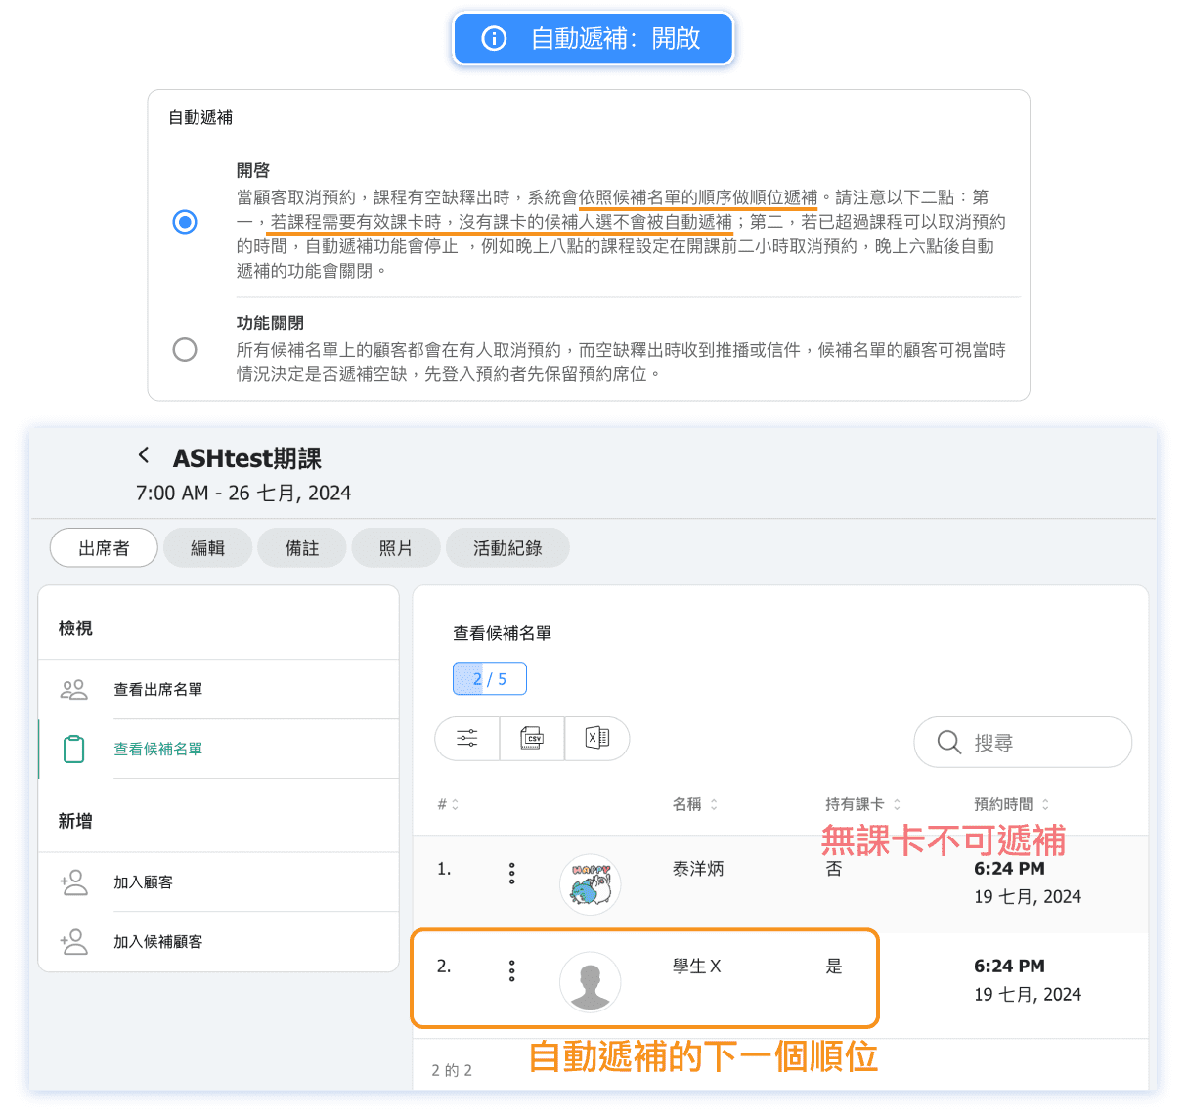Viewport: 1187px width, 1117px height.
Task: Open the filter settings icon
Action: (x=467, y=739)
